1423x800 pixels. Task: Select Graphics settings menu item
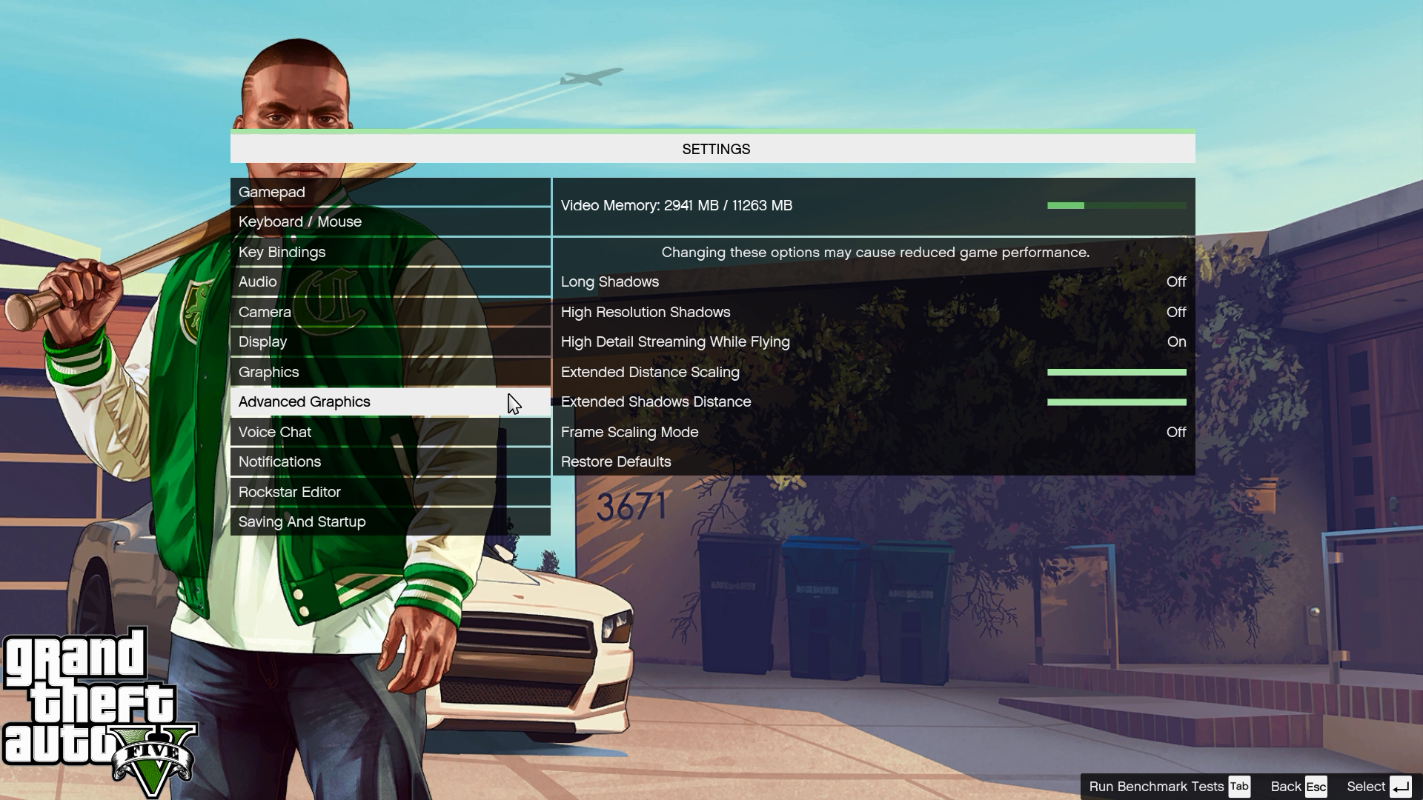(268, 370)
